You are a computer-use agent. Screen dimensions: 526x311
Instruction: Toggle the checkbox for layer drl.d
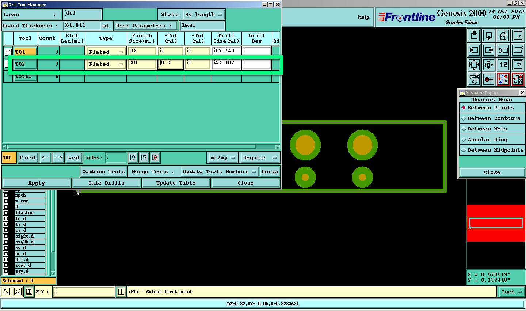6,259
